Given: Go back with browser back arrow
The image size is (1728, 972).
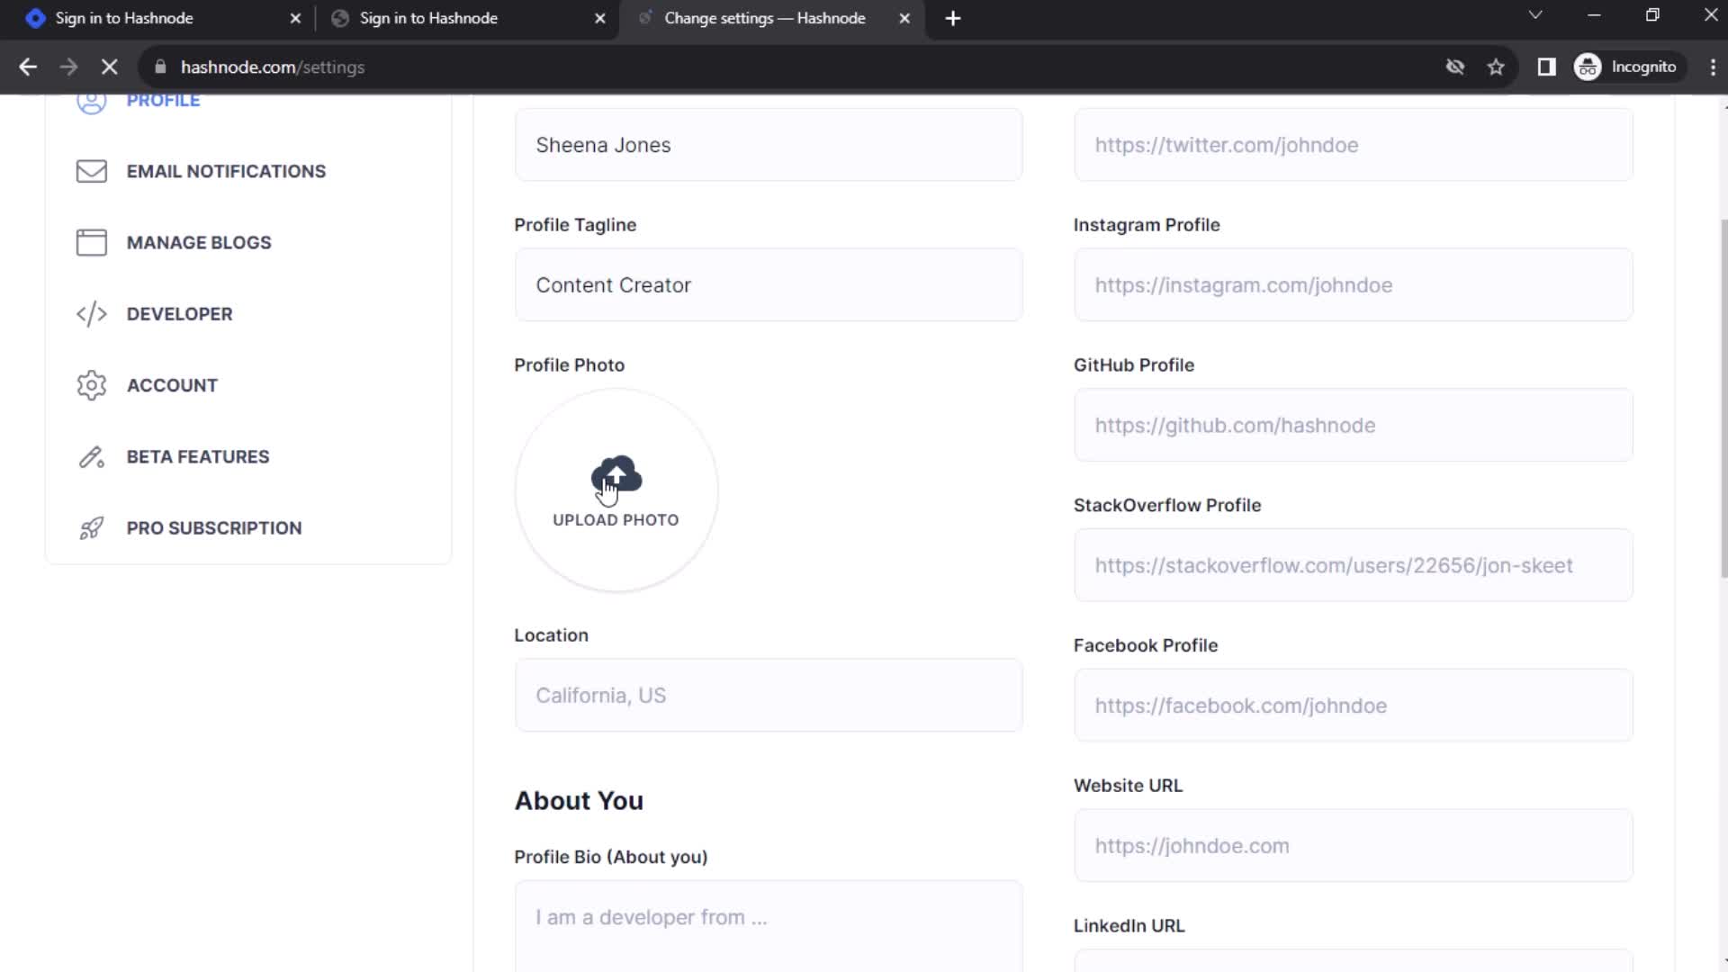Looking at the screenshot, I should click(x=28, y=67).
